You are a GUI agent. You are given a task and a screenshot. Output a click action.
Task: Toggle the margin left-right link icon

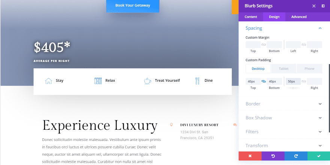(x=304, y=45)
